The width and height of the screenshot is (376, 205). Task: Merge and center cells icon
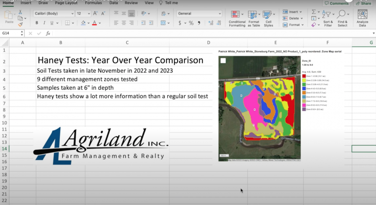[163, 23]
